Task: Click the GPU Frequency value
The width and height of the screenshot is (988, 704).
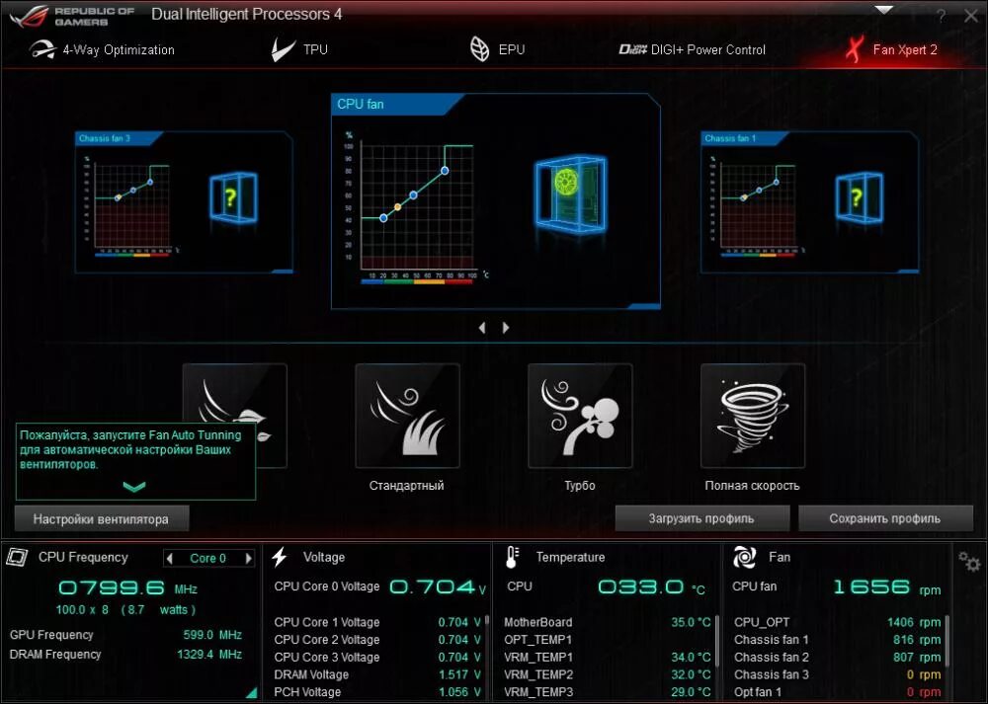Action: pyautogui.click(x=212, y=635)
